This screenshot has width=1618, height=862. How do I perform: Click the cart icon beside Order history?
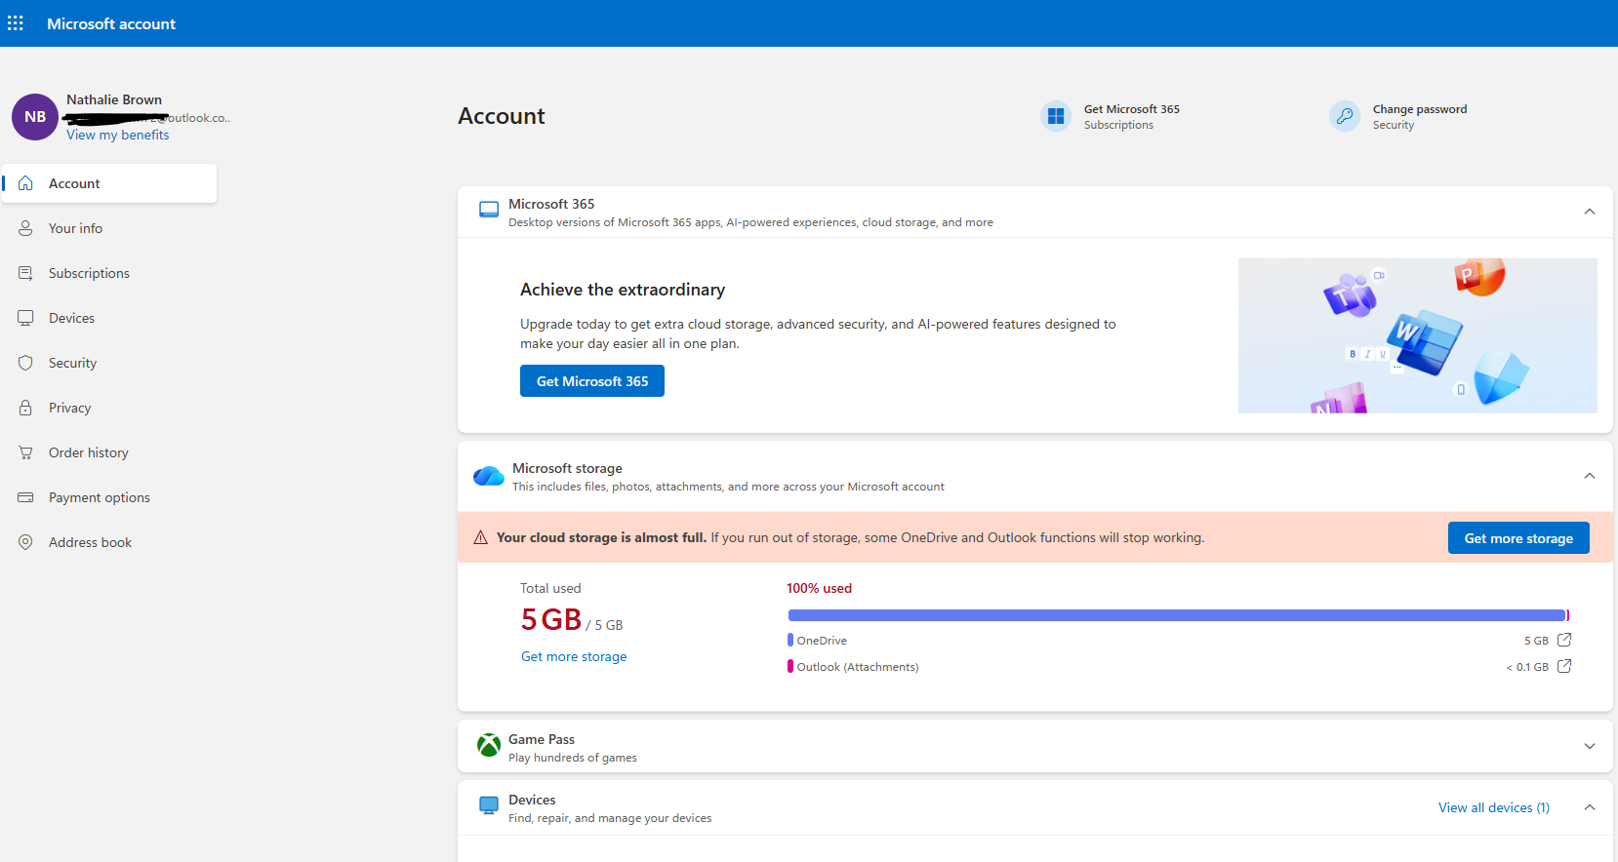point(25,452)
